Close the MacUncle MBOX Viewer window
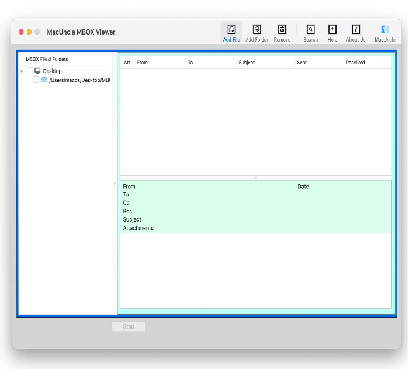Image resolution: width=409 pixels, height=369 pixels. coord(22,32)
